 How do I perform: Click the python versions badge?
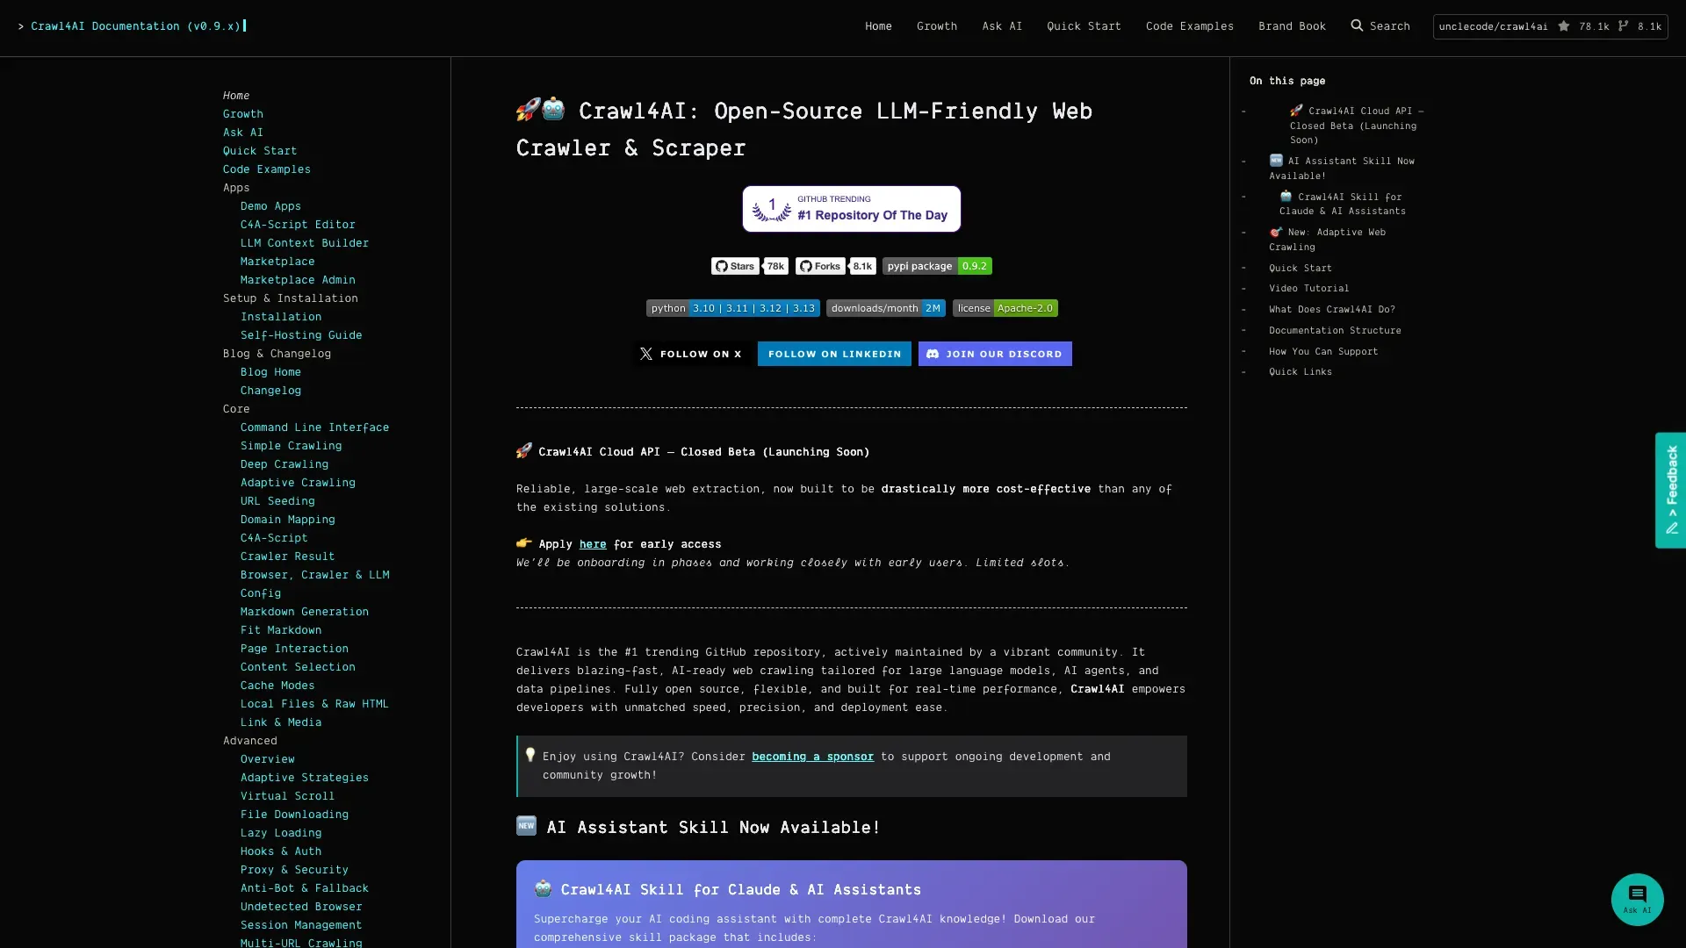point(732,308)
